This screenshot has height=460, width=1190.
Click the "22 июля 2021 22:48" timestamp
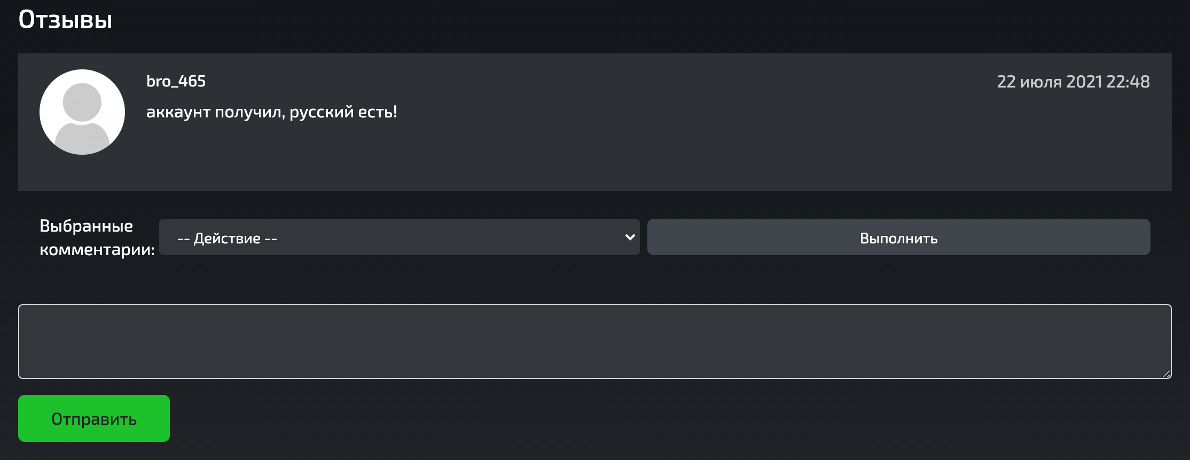[x=1073, y=82]
